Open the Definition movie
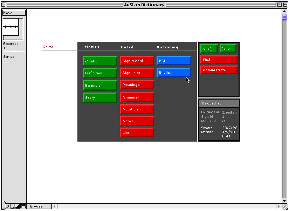 pyautogui.click(x=100, y=73)
